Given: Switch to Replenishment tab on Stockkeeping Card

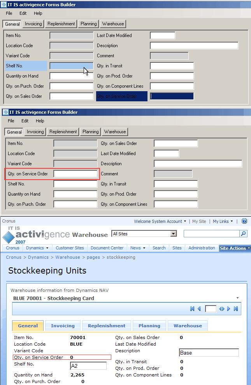Looking at the screenshot, I should [107, 326].
